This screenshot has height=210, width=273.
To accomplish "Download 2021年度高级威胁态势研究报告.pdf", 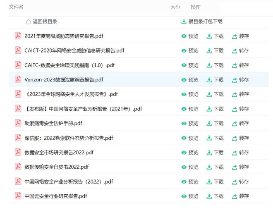I will [215, 36].
